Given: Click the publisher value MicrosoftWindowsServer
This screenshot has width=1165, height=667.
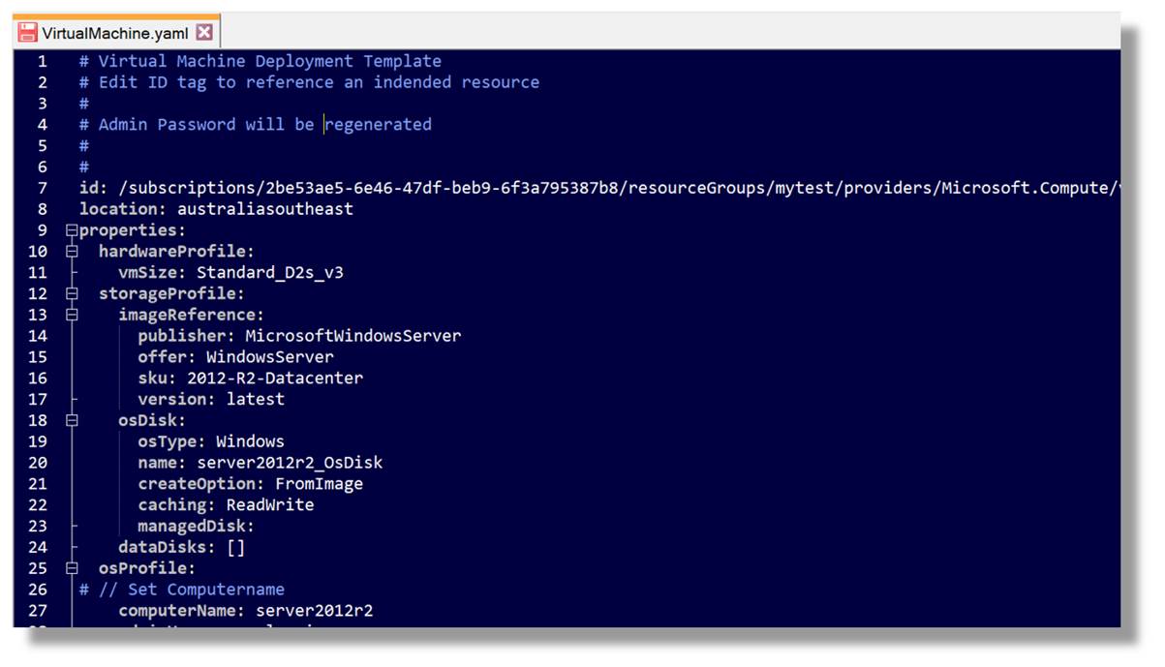Looking at the screenshot, I should [353, 336].
